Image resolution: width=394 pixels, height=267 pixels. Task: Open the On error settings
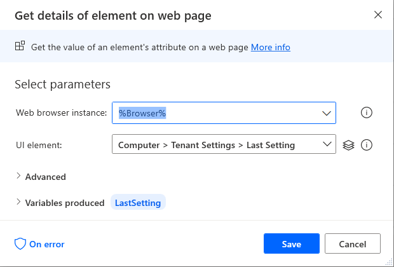[x=46, y=244]
